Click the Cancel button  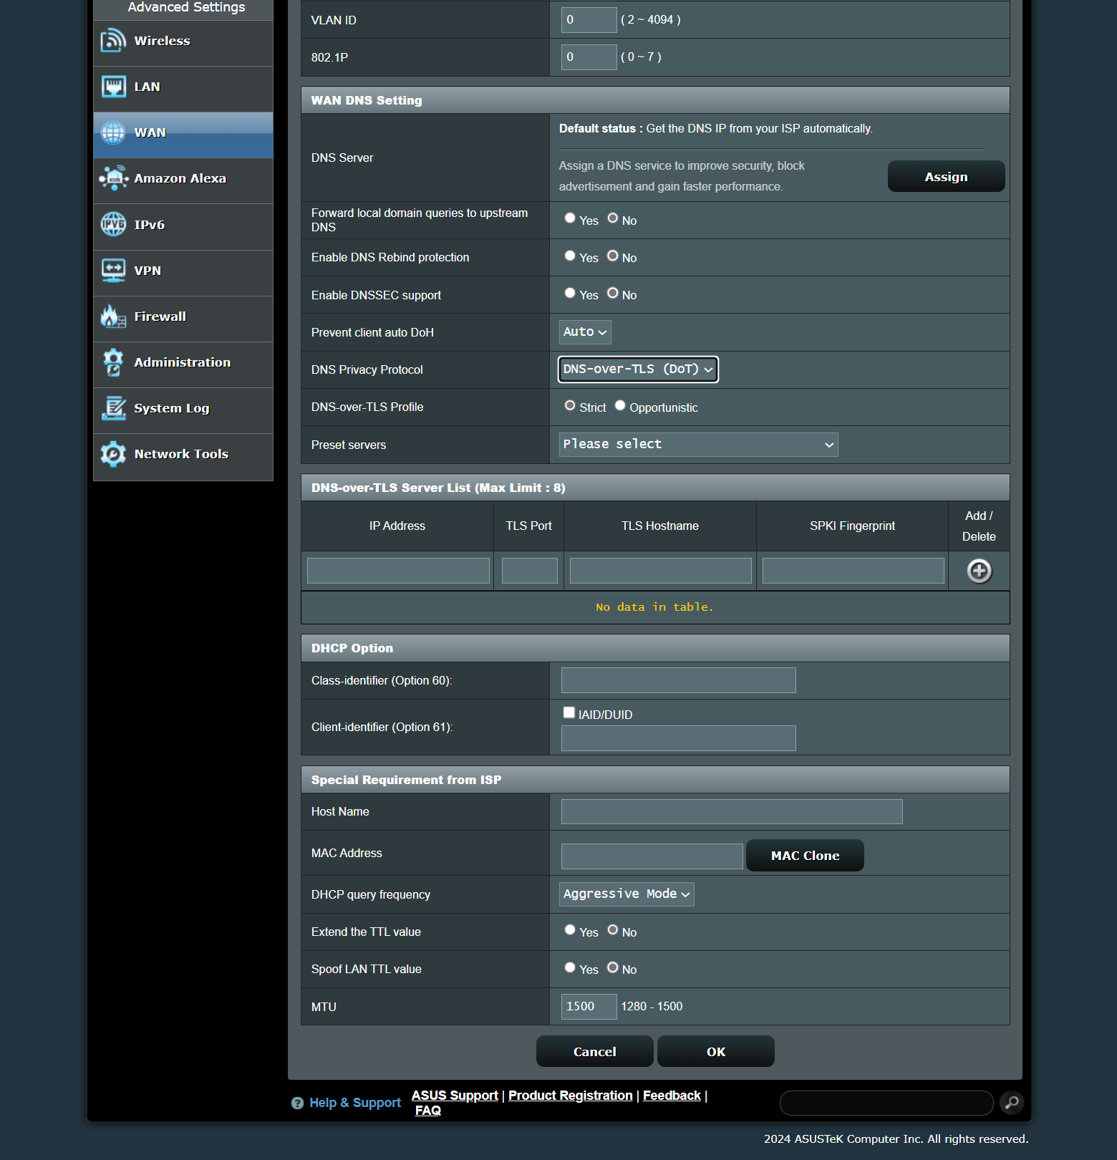pos(594,1051)
